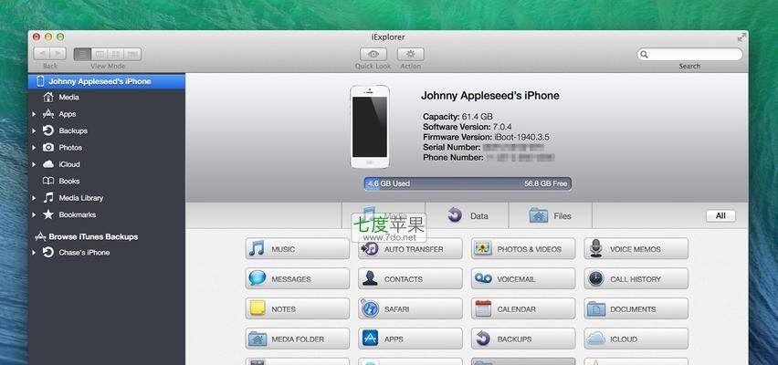Viewport: 778px width, 365px height.
Task: Open Contacts
Action: coord(410,278)
